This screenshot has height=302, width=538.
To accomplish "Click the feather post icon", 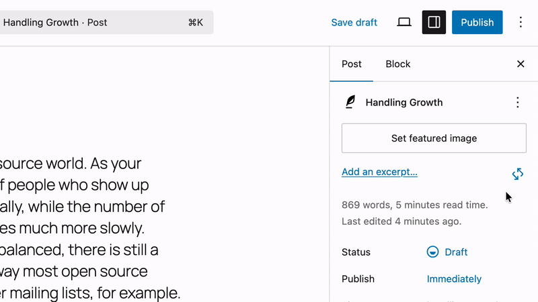I will 350,102.
